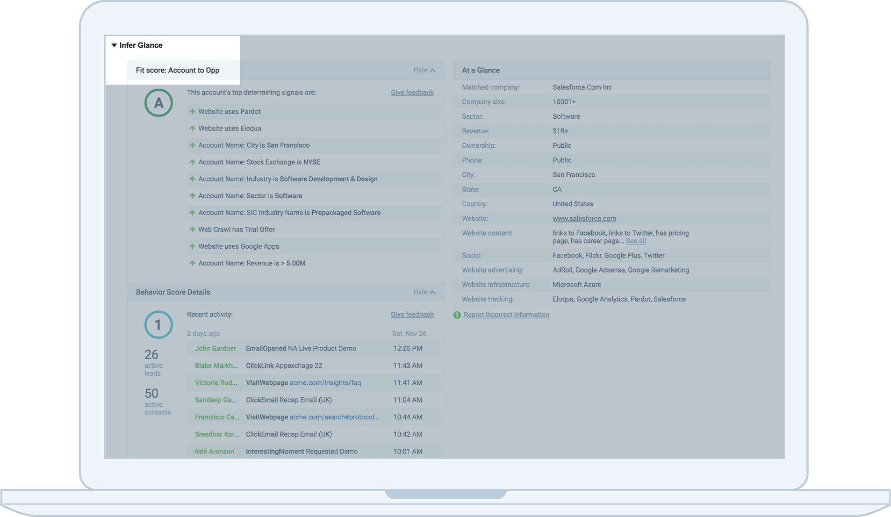This screenshot has height=517, width=891.
Task: Click Country value United States
Action: pyautogui.click(x=573, y=204)
